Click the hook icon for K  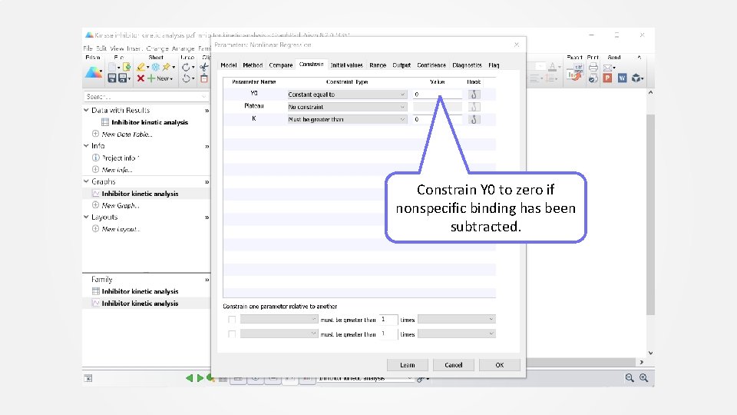pos(474,120)
